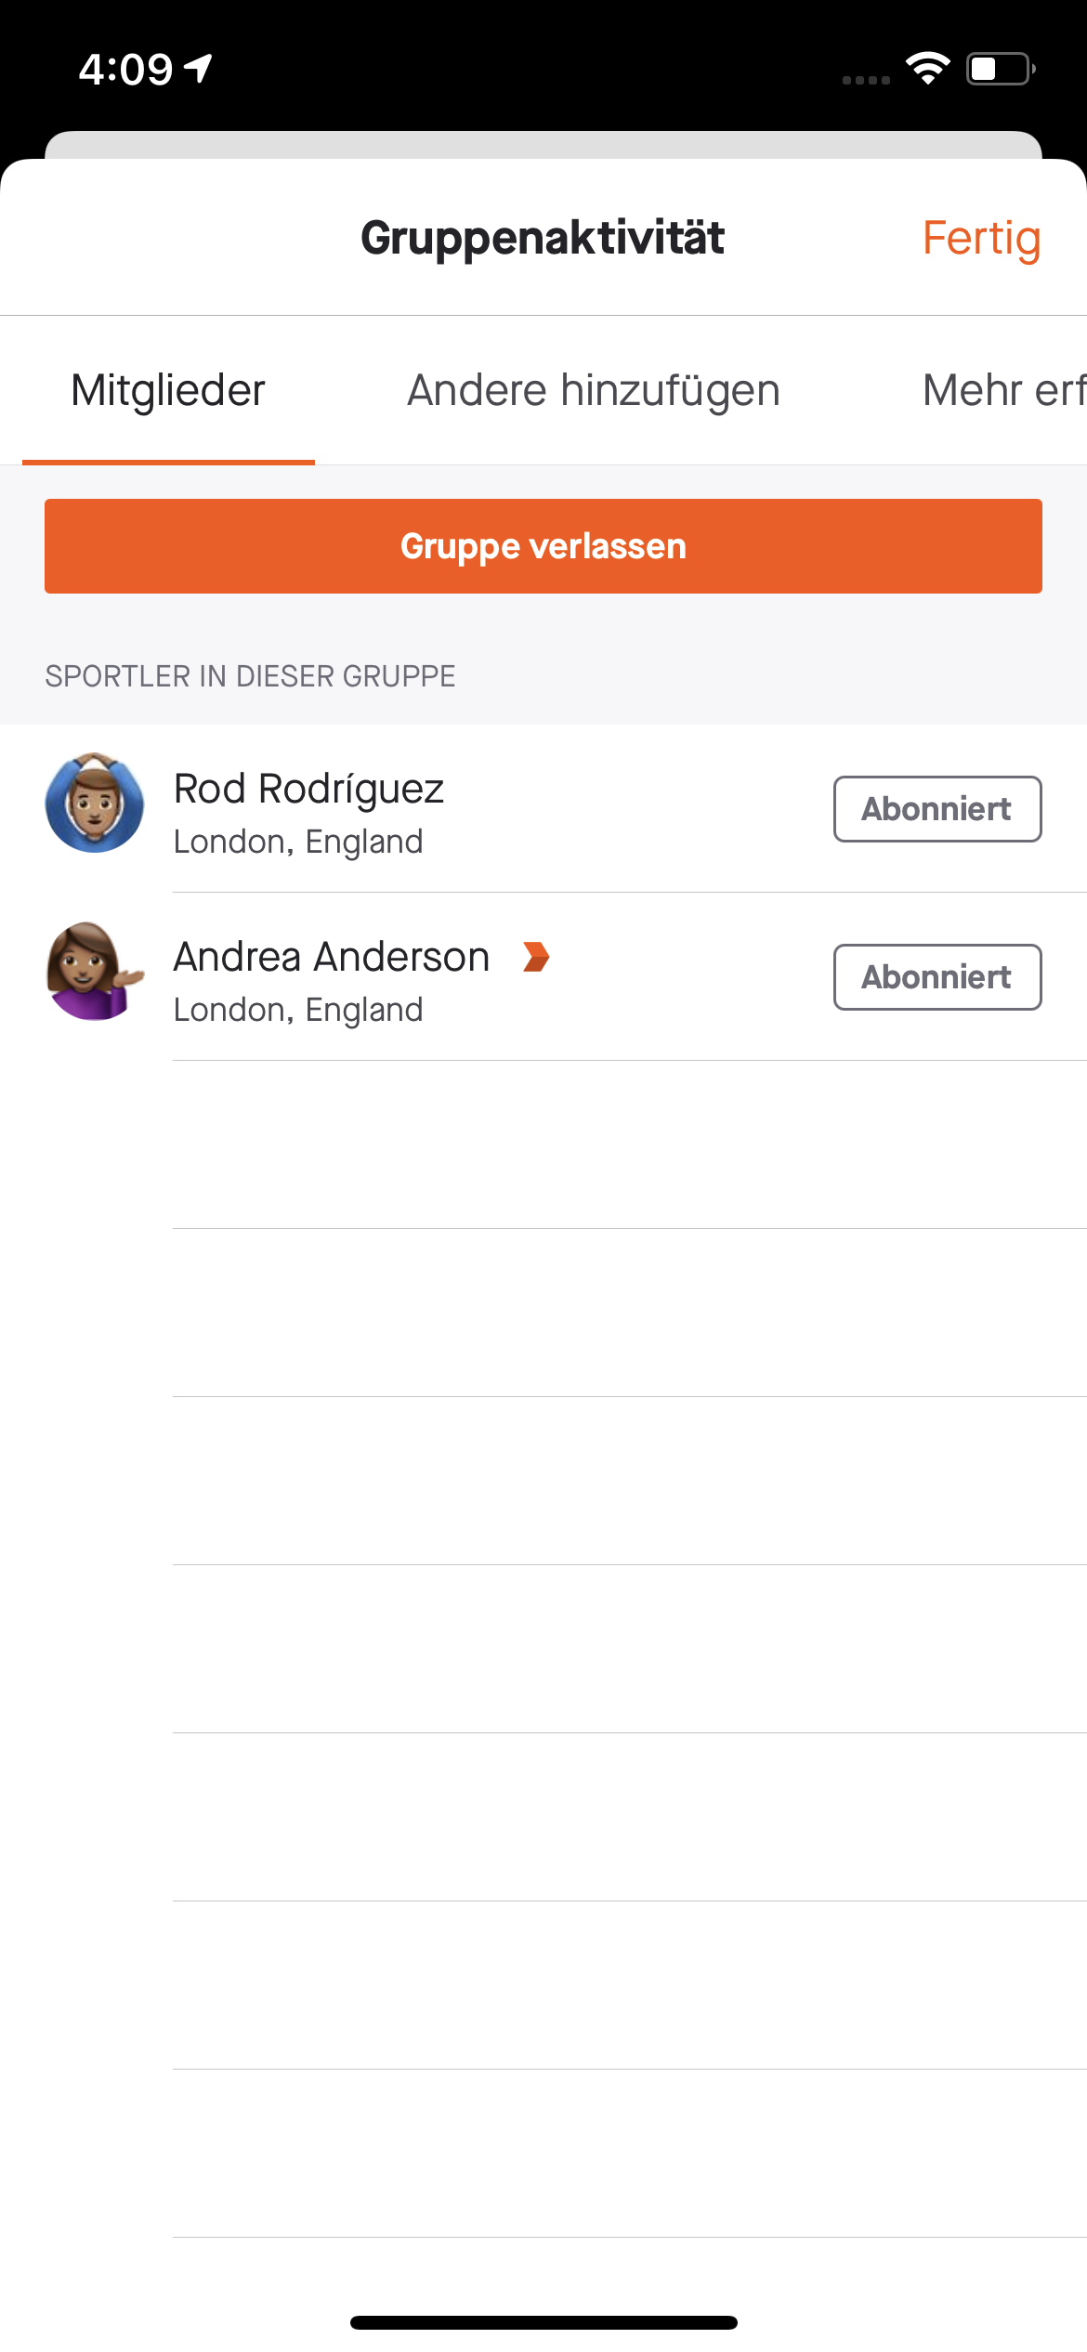This screenshot has height=2352, width=1087.
Task: Toggle Abonniert for Andrea Anderson
Action: (x=937, y=977)
